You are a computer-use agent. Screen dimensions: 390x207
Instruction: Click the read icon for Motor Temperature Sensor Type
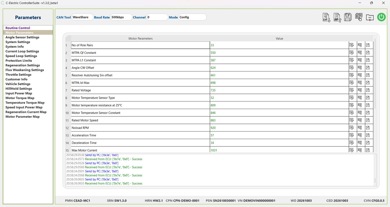360,98
